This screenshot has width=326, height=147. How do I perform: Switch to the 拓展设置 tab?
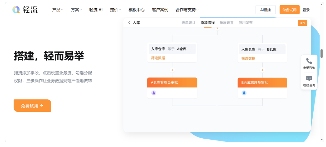[x=227, y=23]
